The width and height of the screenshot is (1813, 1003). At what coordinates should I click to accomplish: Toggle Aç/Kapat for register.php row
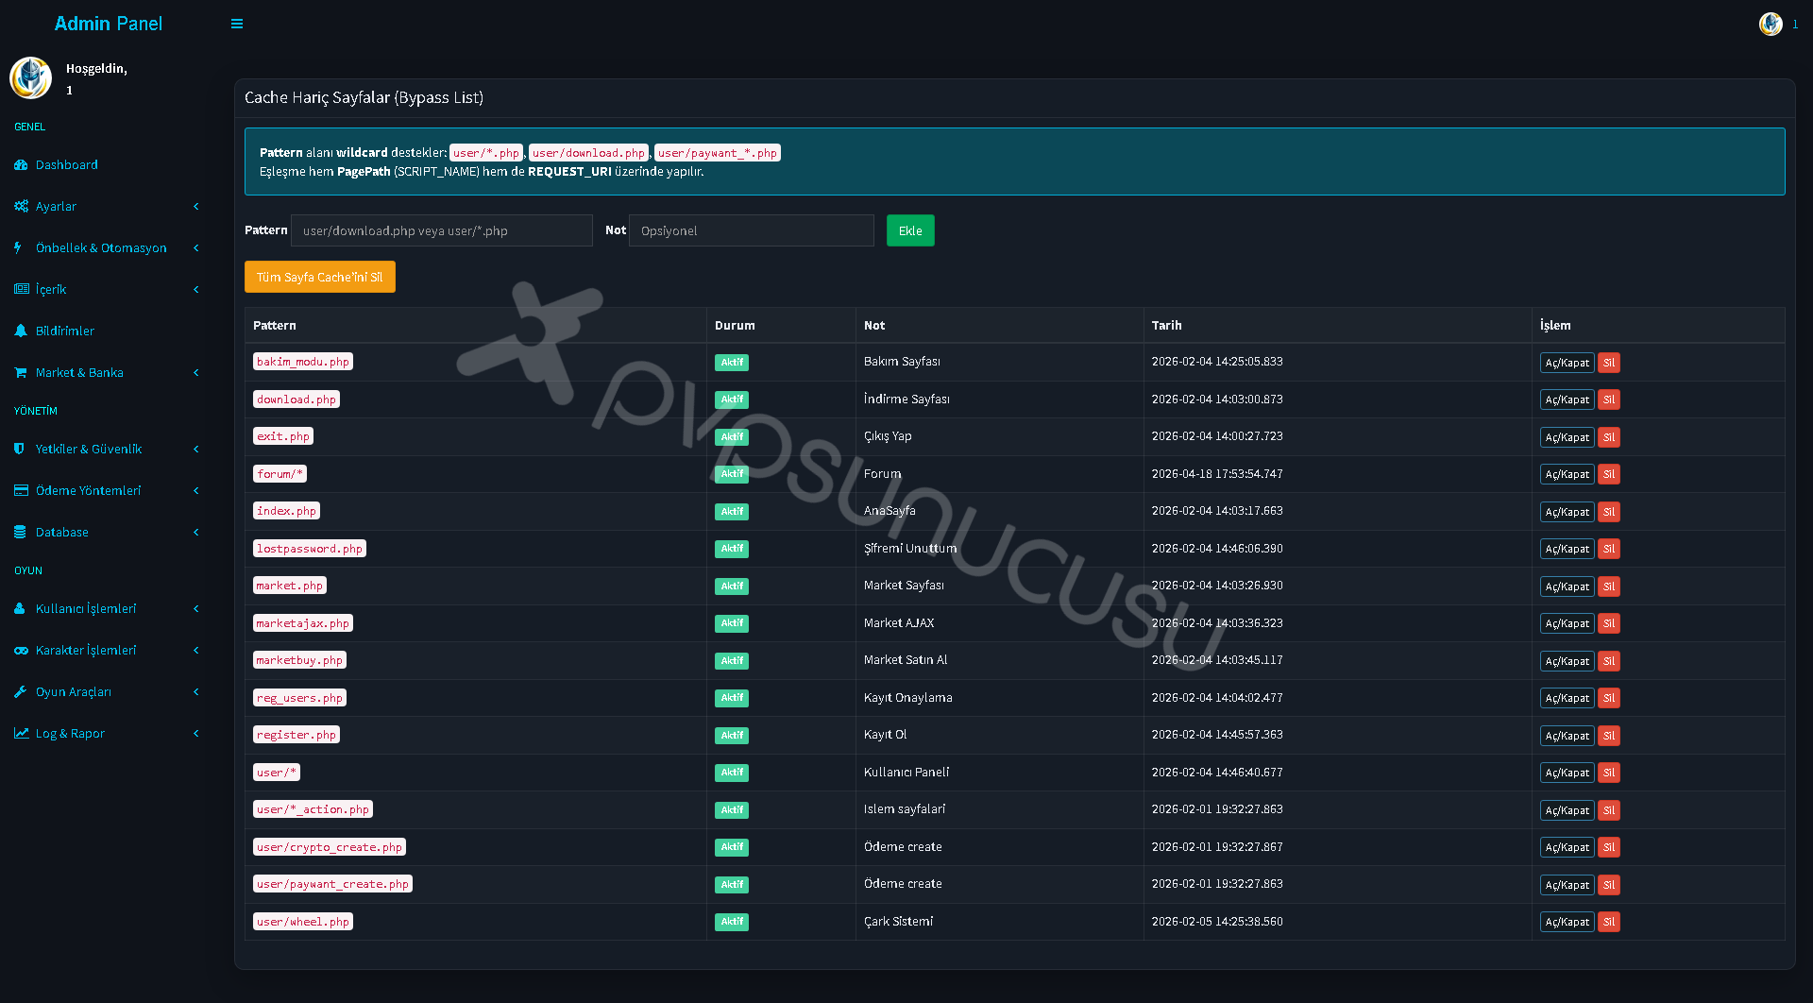tap(1567, 736)
